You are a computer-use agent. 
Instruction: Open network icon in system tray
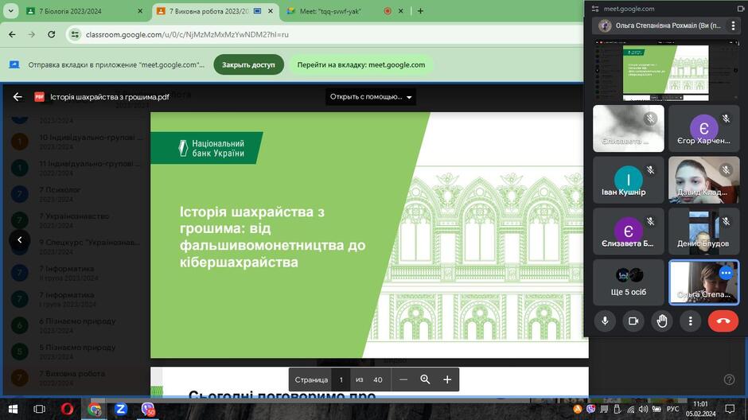click(x=631, y=409)
